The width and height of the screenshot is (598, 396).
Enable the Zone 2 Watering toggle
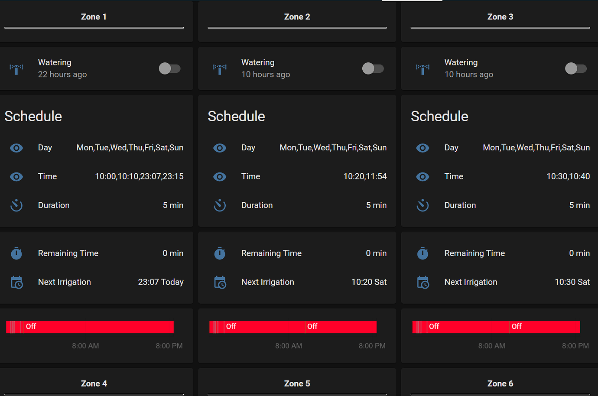[373, 68]
